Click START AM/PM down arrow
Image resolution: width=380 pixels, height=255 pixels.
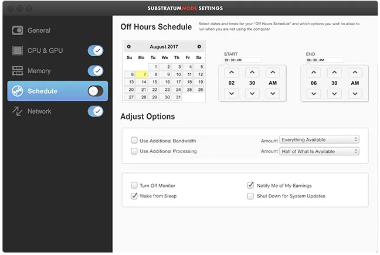pos(273,93)
